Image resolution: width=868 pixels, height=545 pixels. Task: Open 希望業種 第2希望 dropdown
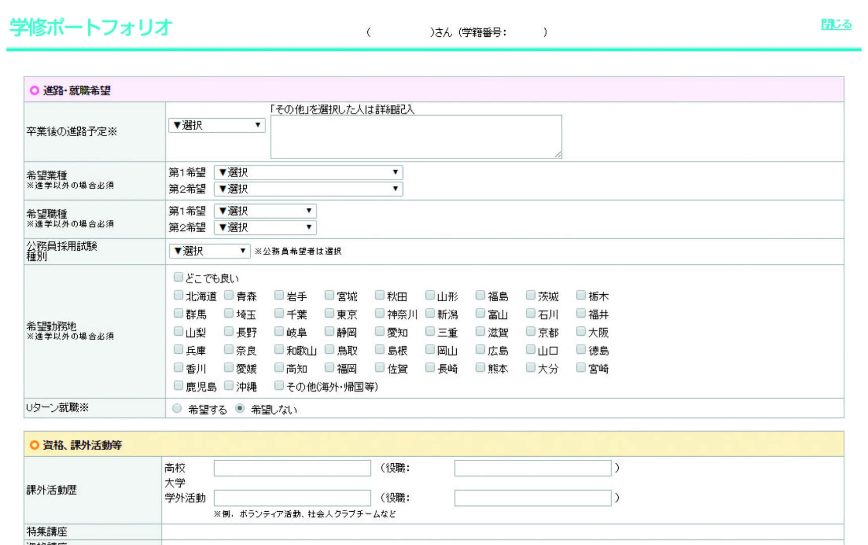[308, 189]
